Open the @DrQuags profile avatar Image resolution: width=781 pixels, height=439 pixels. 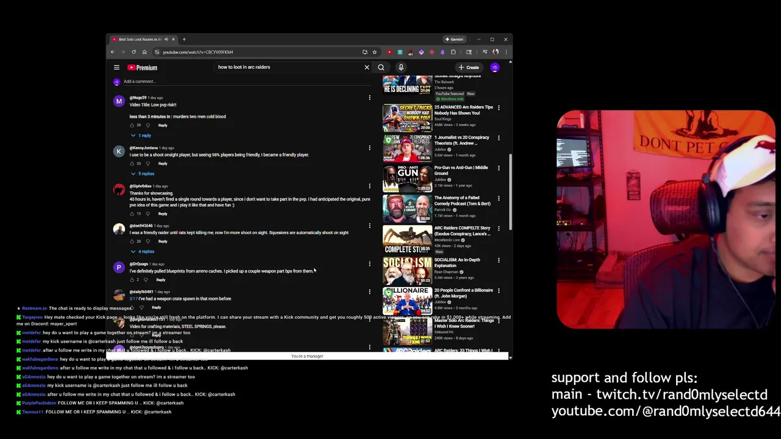pyautogui.click(x=119, y=268)
